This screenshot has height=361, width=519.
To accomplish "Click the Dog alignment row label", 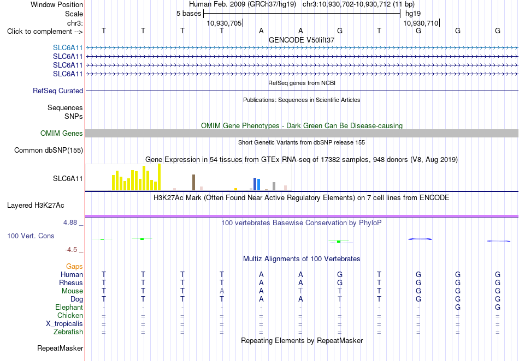I will (x=77, y=299).
